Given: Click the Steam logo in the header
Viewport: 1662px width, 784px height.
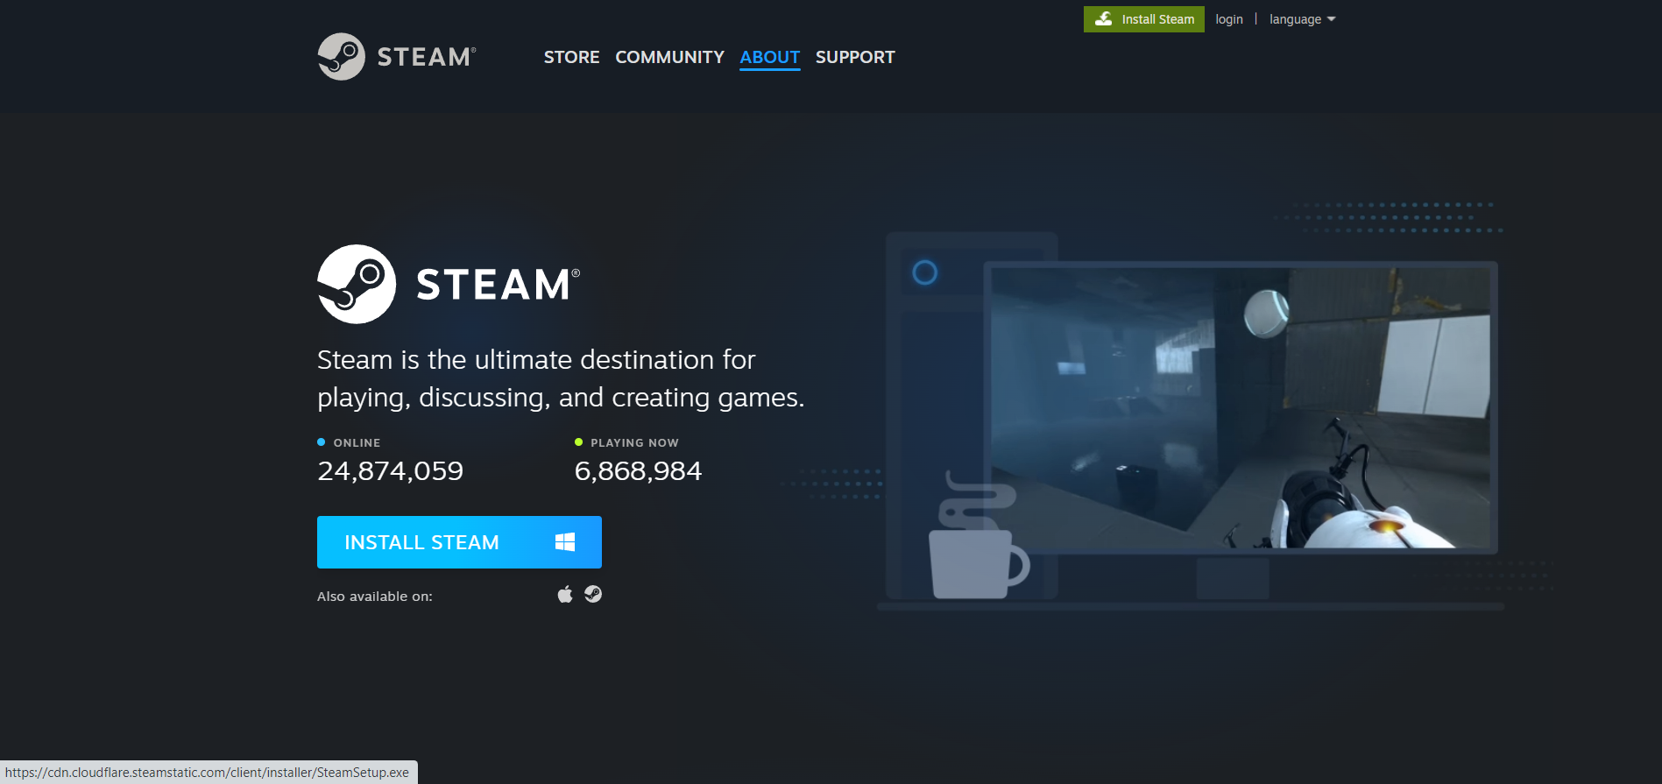Looking at the screenshot, I should coord(397,57).
